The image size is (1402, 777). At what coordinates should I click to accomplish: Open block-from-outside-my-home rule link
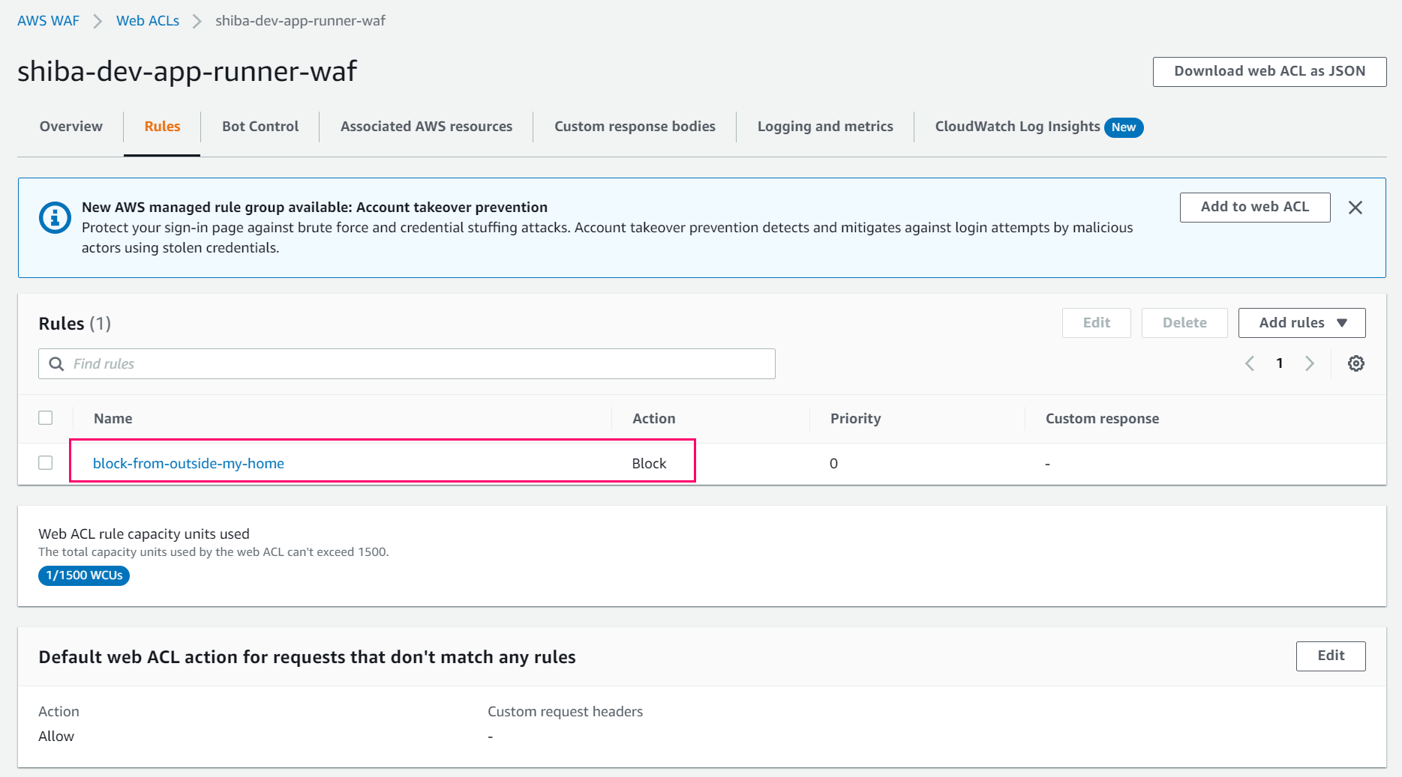tap(188, 463)
